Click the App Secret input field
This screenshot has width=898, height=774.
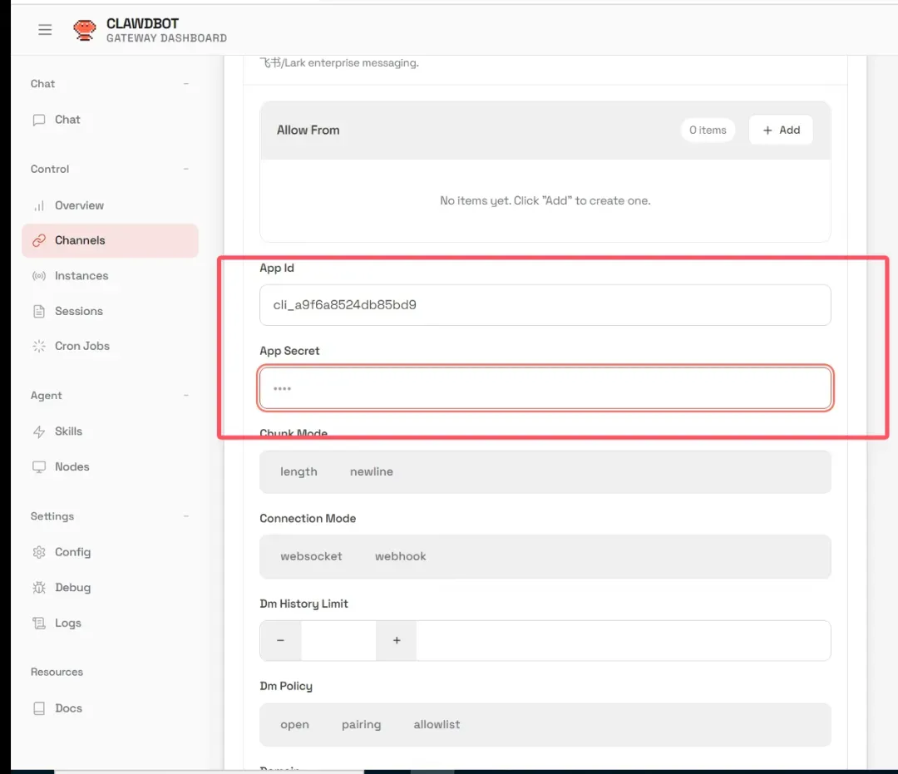pyautogui.click(x=545, y=388)
